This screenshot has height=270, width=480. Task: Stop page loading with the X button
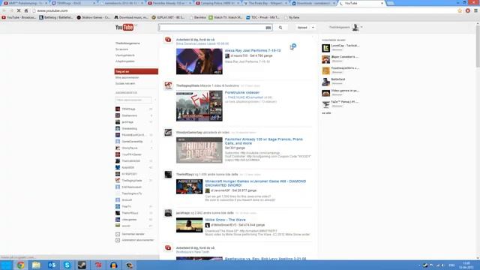coord(19,10)
